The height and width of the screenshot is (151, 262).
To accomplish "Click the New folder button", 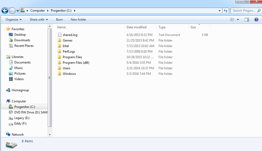I will (78, 20).
